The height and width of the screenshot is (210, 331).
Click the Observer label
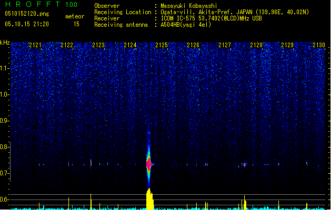click(107, 6)
